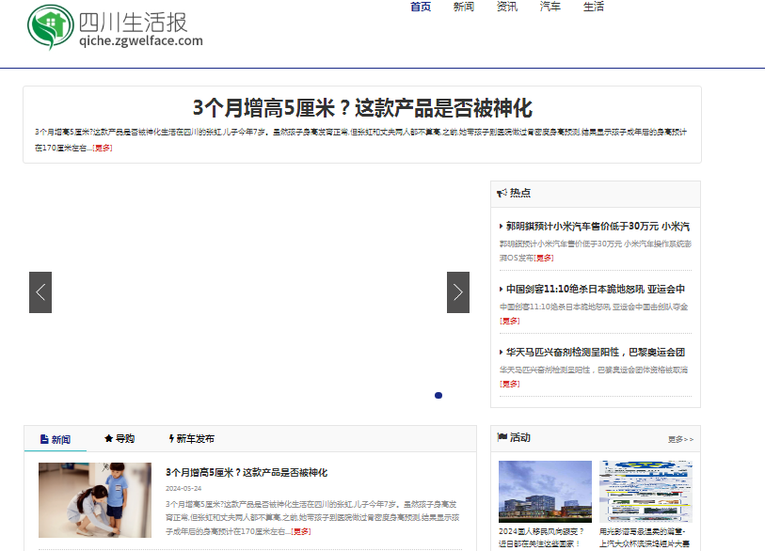
Task: Open 用光影谱写忽温柔的答卷 activity link
Action: click(x=645, y=537)
